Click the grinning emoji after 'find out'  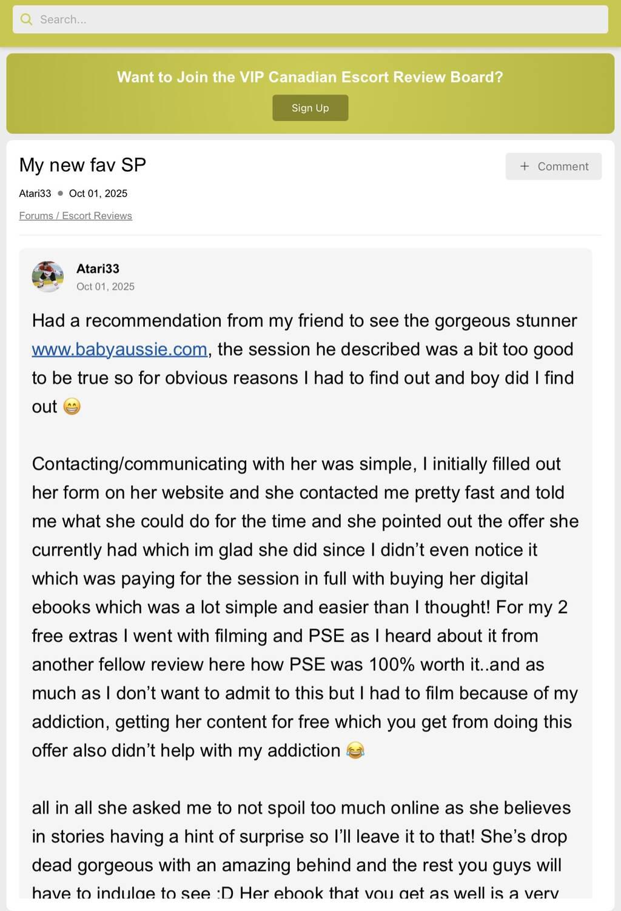pos(72,406)
